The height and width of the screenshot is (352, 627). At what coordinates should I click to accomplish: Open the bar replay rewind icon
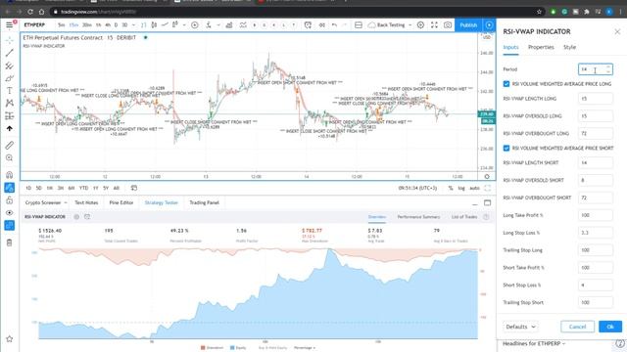pos(322,24)
